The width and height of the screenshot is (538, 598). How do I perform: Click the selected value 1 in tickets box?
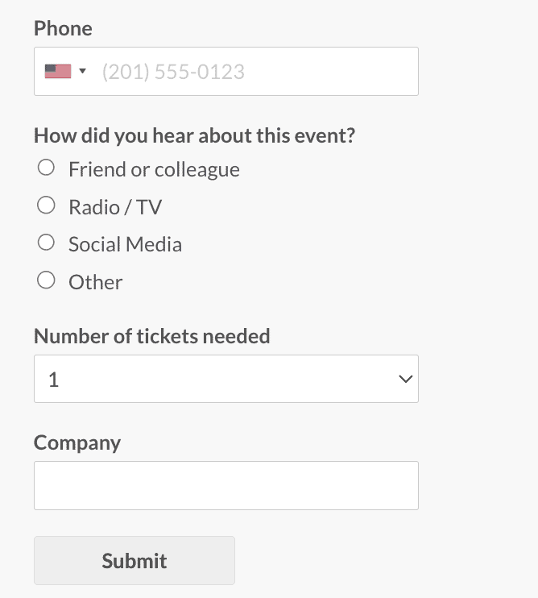click(54, 380)
